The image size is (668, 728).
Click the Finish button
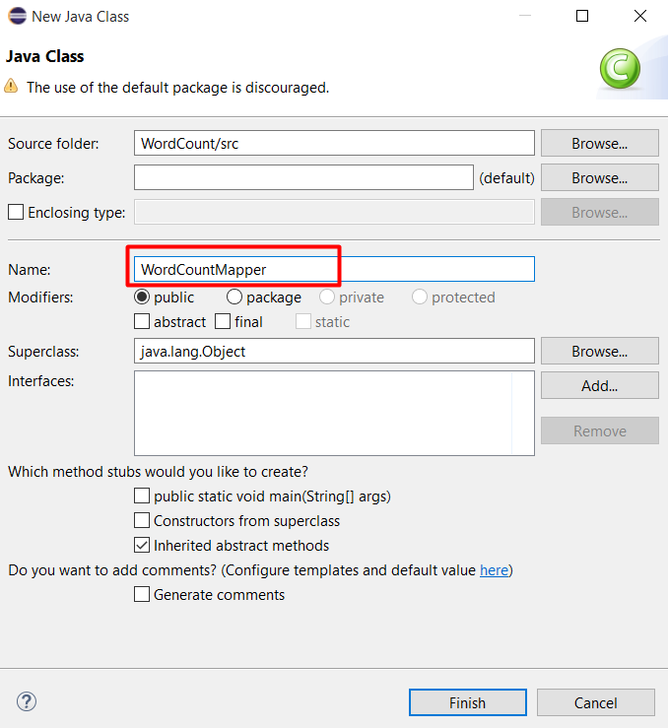pos(467,702)
